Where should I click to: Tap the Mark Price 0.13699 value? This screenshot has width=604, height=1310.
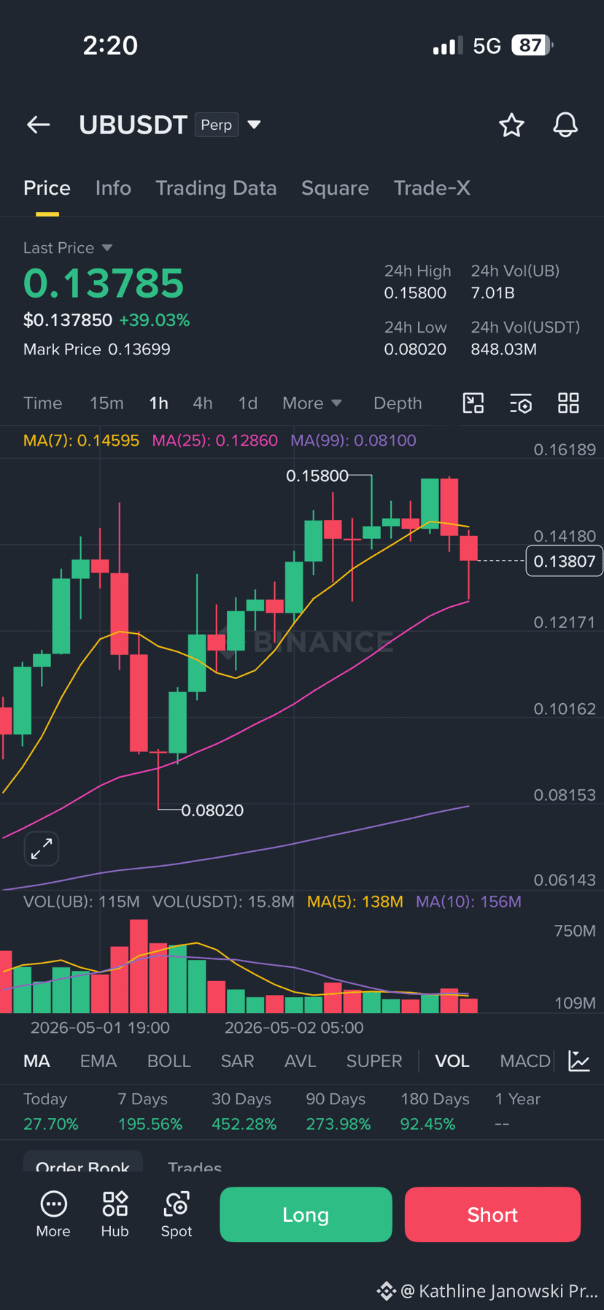point(97,349)
